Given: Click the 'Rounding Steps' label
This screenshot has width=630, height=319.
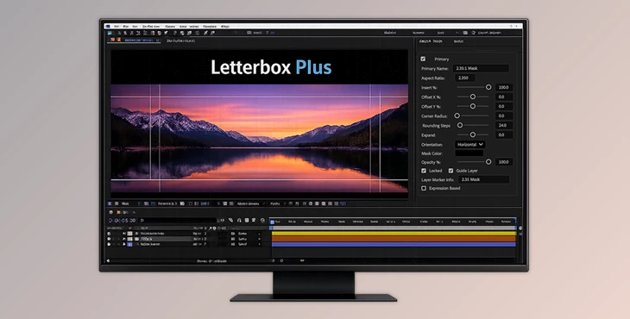Looking at the screenshot, I should 436,126.
